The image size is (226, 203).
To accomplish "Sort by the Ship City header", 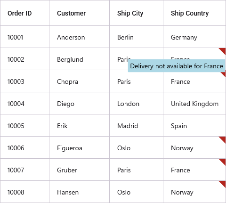I will 136,13.
